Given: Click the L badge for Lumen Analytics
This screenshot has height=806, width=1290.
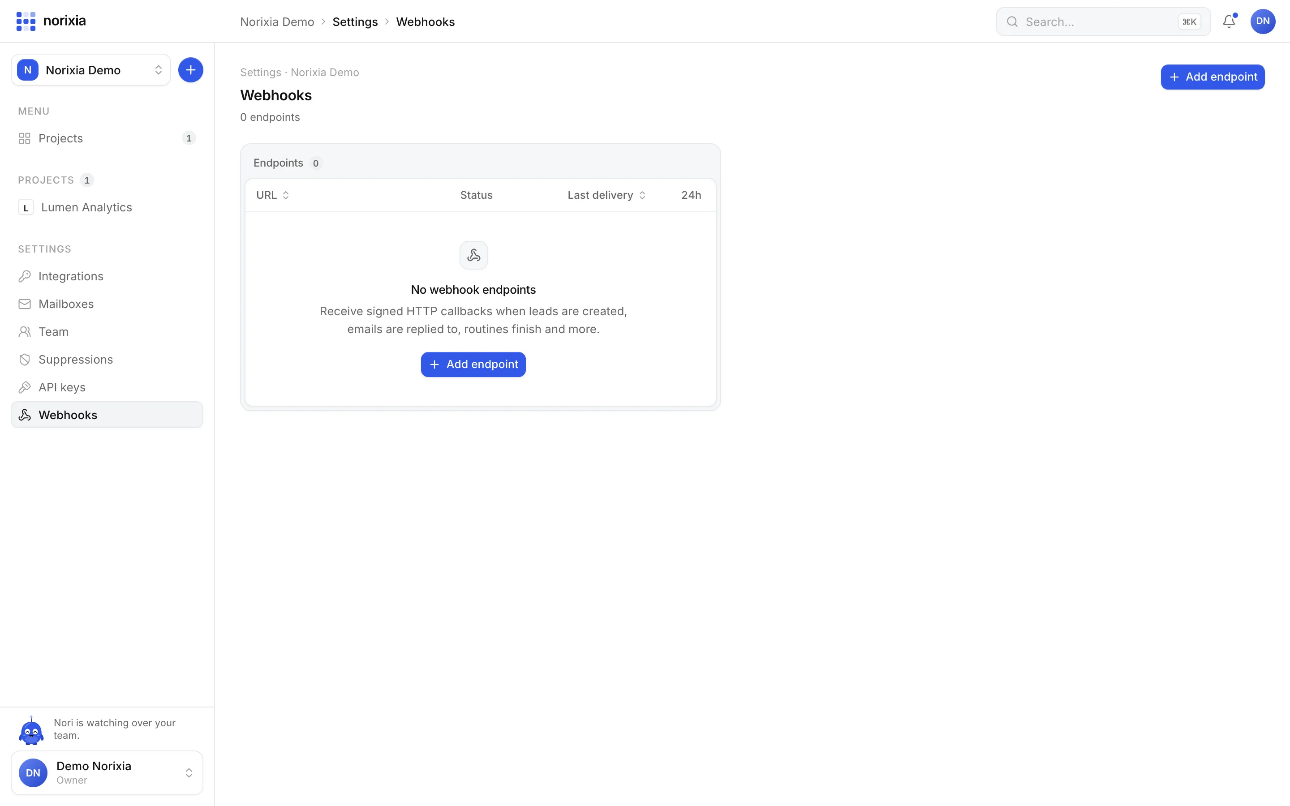Looking at the screenshot, I should [26, 207].
